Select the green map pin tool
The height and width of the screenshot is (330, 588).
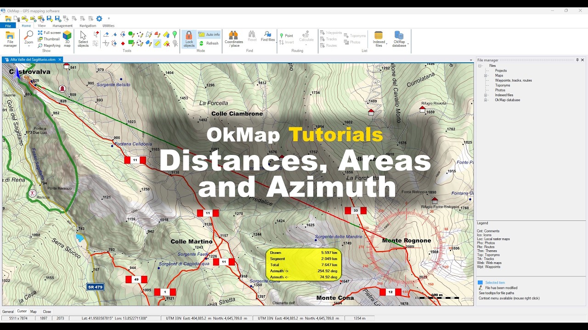click(x=175, y=34)
